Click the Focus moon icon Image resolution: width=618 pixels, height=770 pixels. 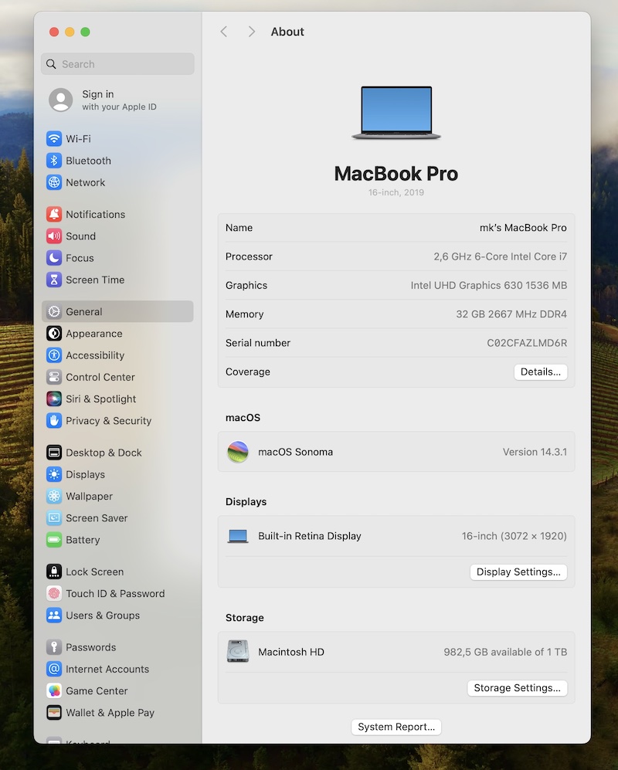tap(54, 258)
